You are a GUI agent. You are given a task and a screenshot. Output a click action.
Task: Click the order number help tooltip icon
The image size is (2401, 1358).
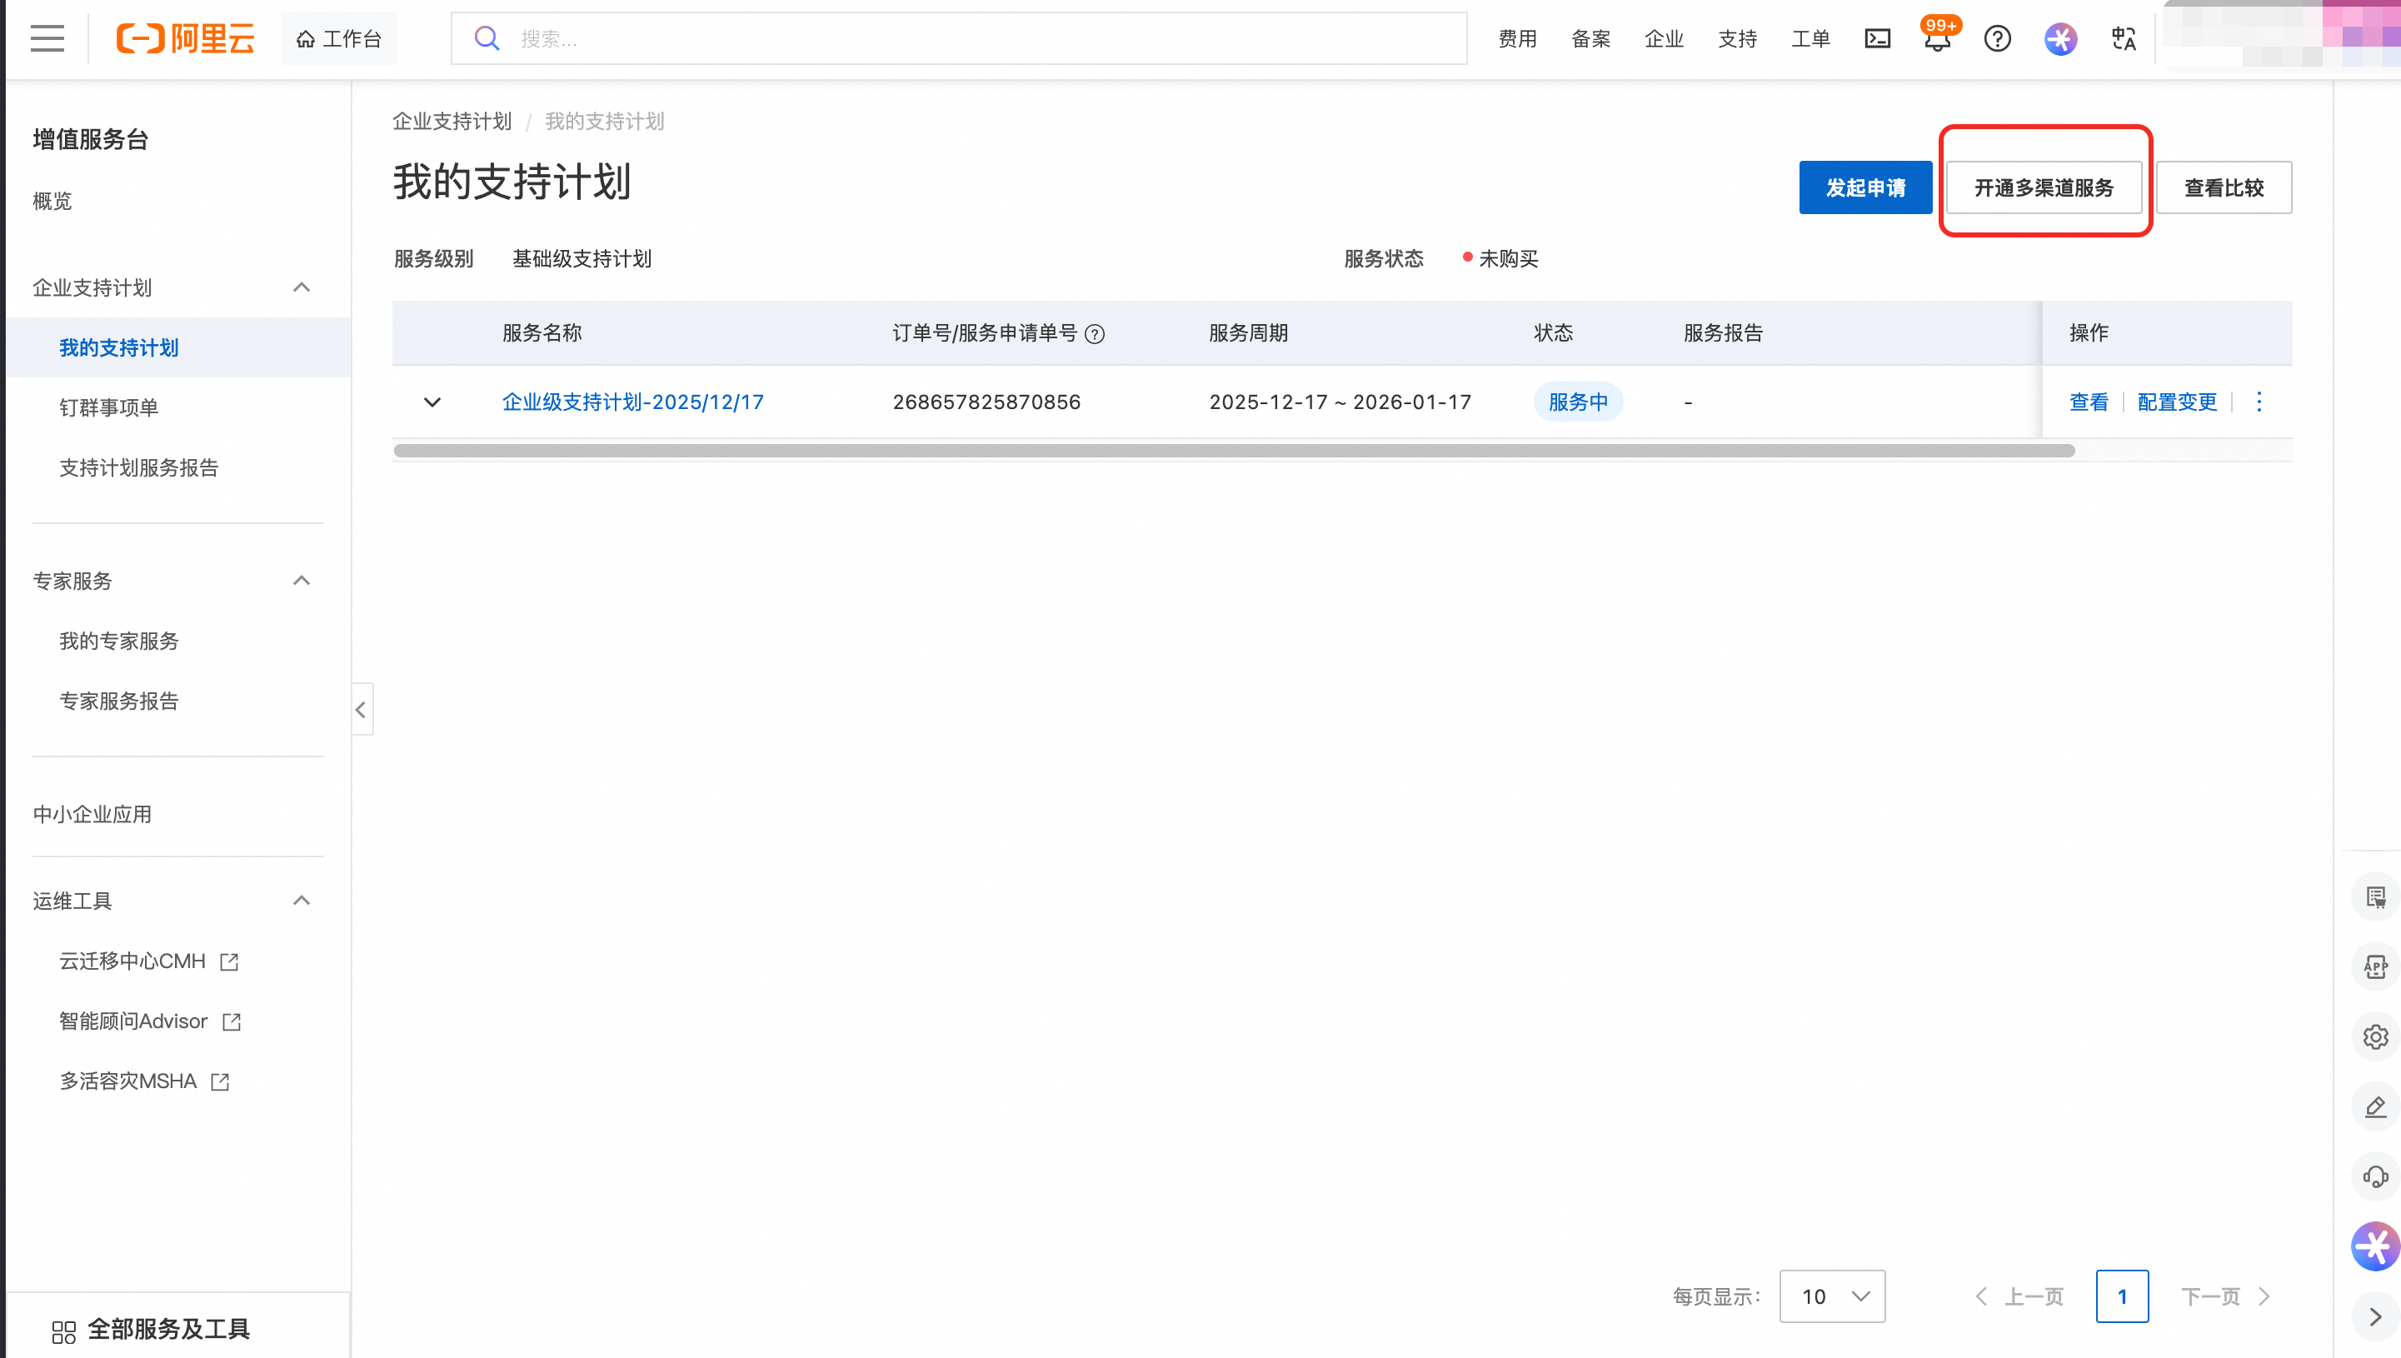(x=1095, y=334)
